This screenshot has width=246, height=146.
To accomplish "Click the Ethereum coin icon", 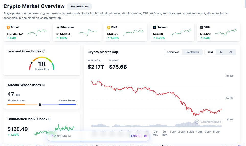I will 58,28.
